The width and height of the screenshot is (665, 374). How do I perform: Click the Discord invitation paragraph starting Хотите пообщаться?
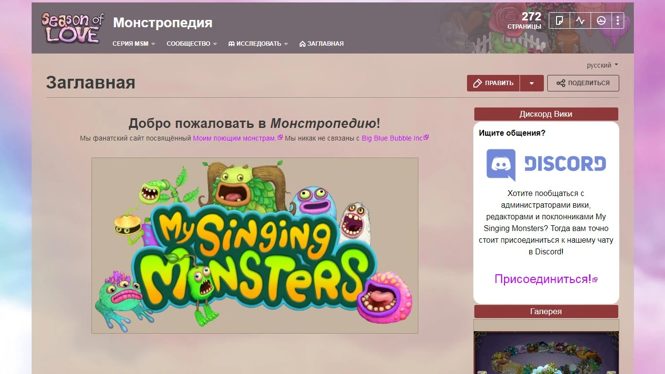(x=546, y=223)
